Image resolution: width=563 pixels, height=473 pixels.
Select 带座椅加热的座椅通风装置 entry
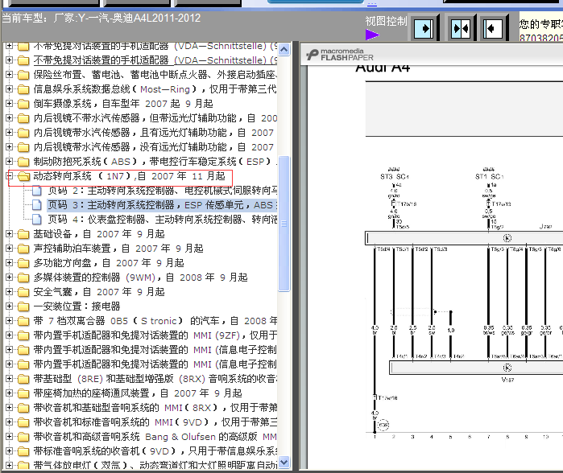pos(138,393)
